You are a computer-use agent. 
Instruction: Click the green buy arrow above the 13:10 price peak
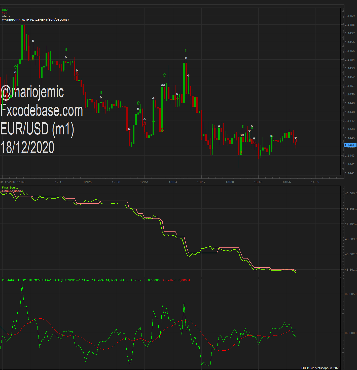[x=186, y=51]
